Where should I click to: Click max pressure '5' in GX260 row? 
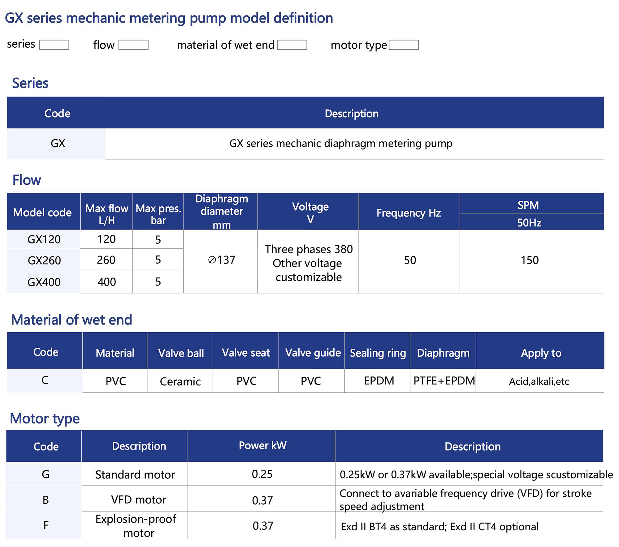158,260
